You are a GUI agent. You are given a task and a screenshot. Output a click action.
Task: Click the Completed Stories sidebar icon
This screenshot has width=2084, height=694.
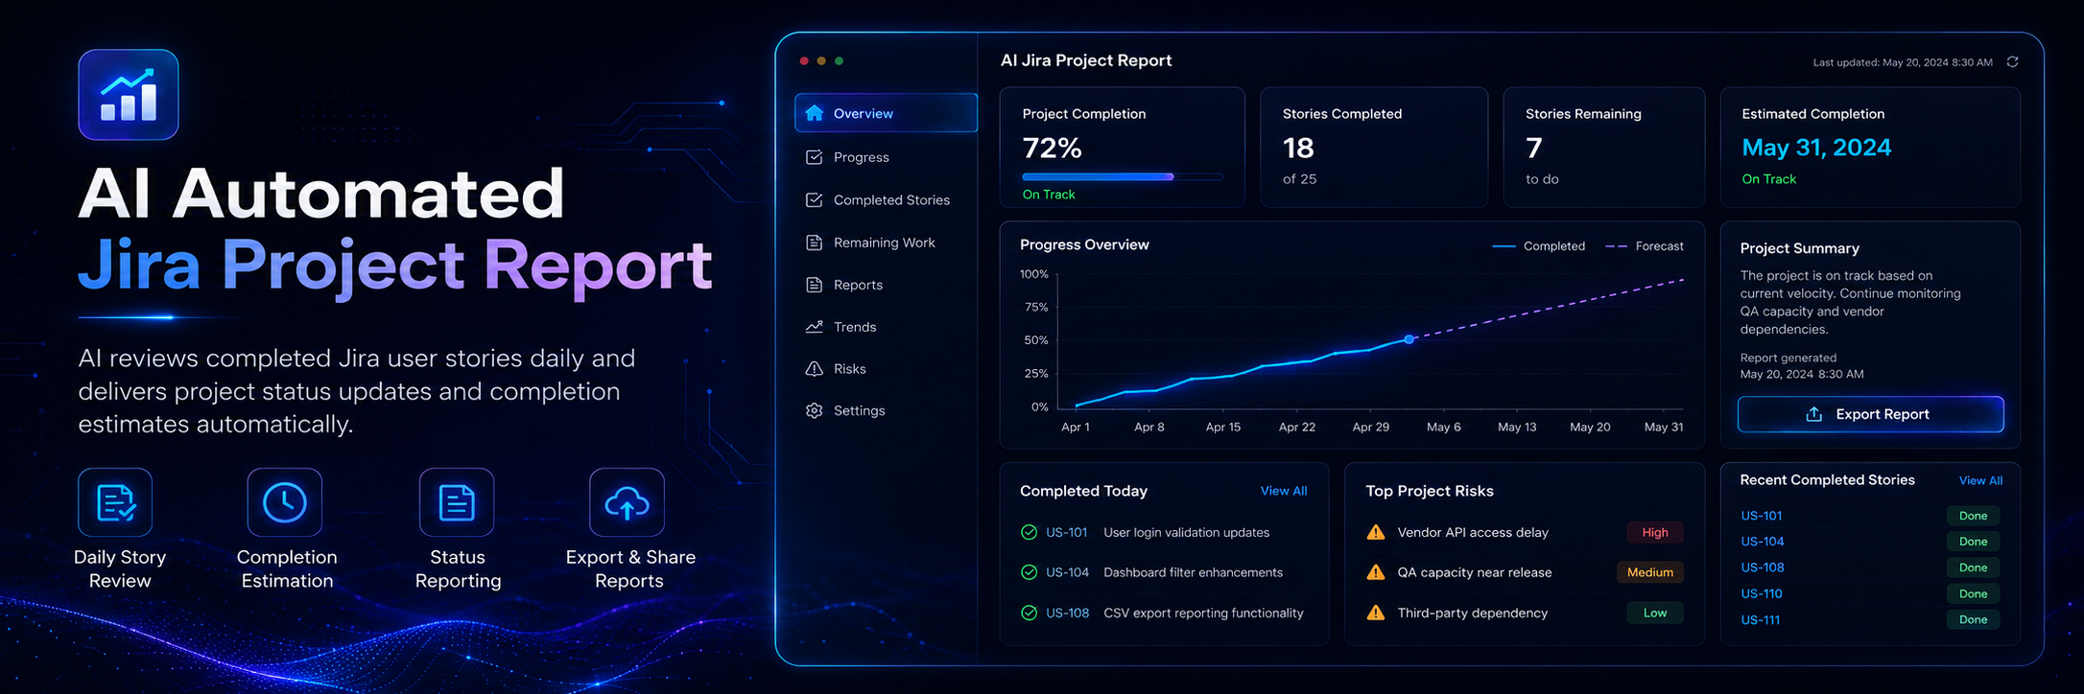815,200
